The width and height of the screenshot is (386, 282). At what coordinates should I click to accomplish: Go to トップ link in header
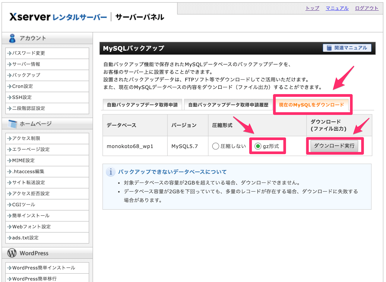click(312, 8)
